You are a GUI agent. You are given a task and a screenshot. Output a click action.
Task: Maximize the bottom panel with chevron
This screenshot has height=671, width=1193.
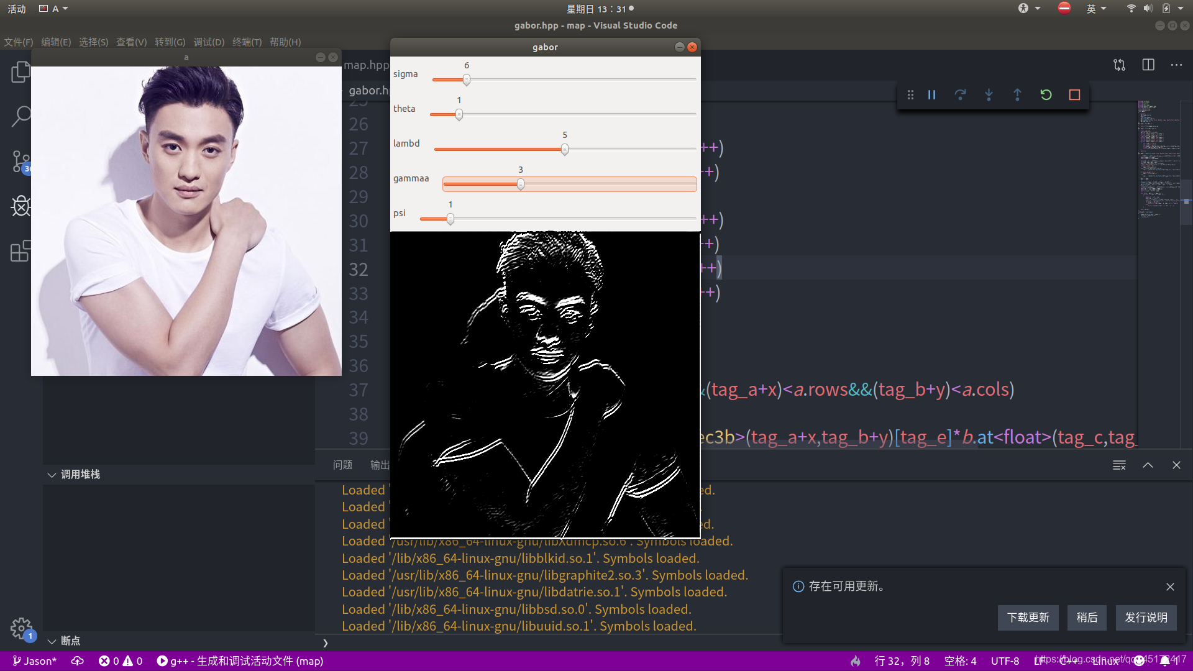click(1148, 465)
